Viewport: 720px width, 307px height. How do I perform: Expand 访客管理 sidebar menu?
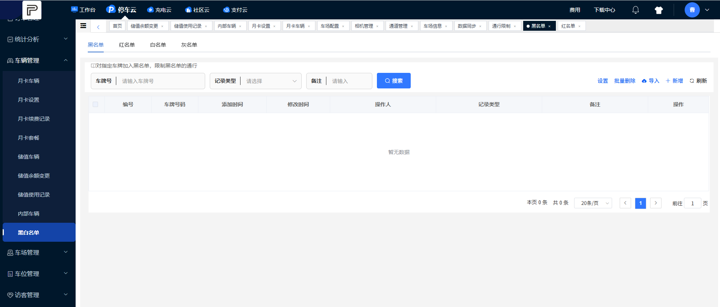38,295
